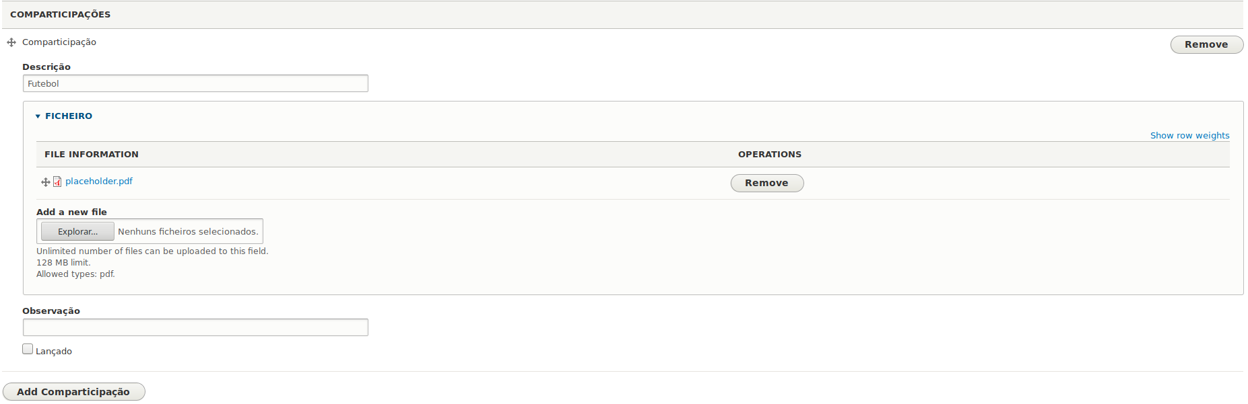Click the FILE INFORMATION column header
Viewport: 1248px width, 404px height.
pyautogui.click(x=92, y=155)
